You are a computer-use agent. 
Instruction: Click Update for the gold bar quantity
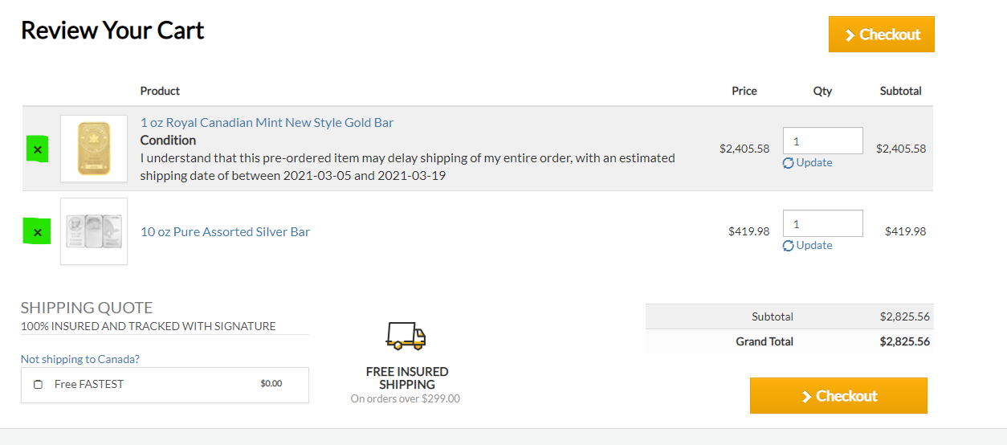(x=814, y=162)
